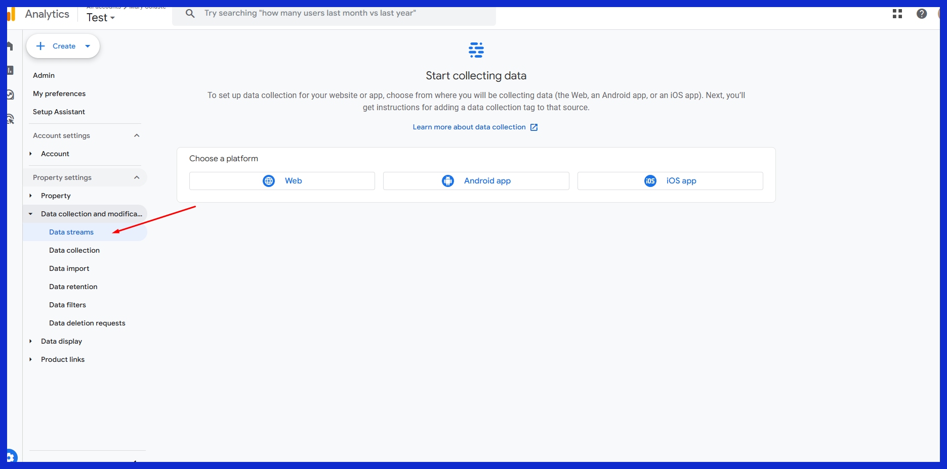Open the Create dropdown arrow
The width and height of the screenshot is (947, 469).
[88, 46]
